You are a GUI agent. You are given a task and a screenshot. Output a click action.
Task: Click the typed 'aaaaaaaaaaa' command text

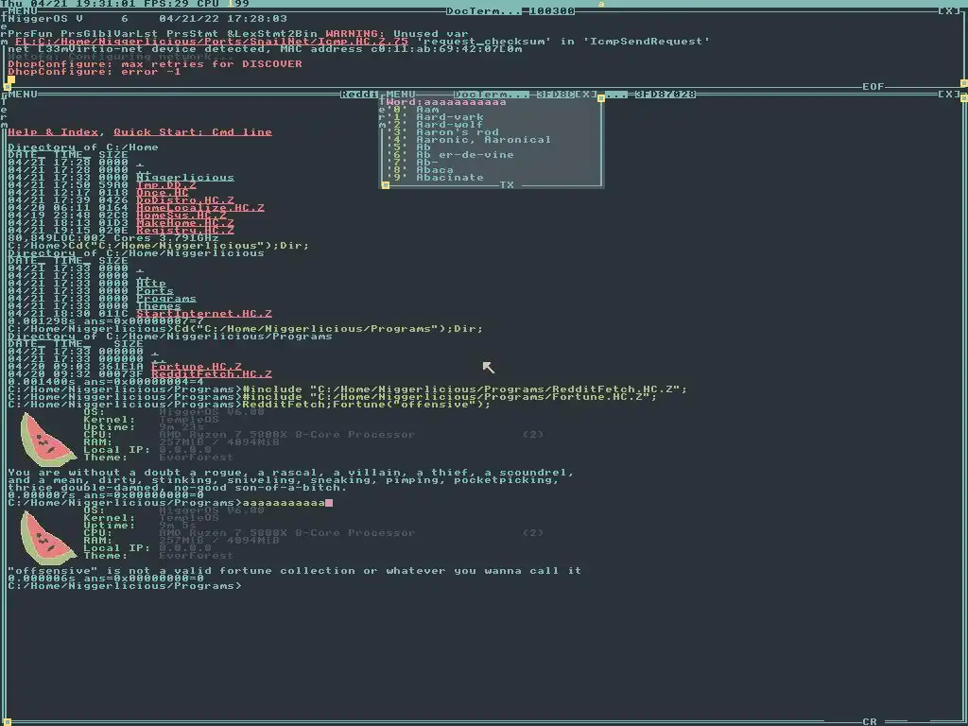284,503
